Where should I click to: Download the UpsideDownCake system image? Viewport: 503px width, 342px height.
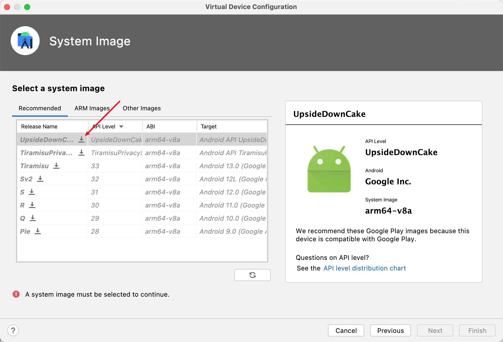pyautogui.click(x=81, y=140)
